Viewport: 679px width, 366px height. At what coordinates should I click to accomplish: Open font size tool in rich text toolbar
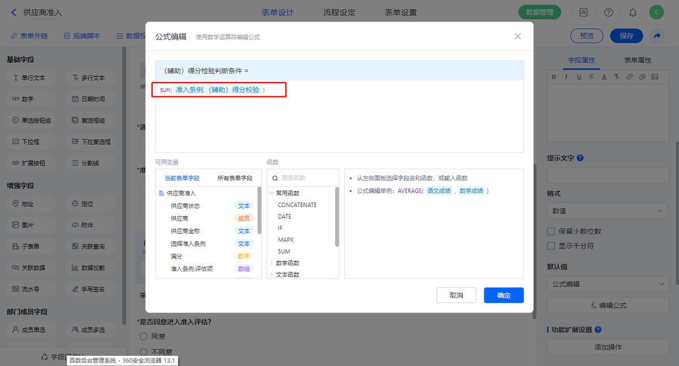(617, 76)
